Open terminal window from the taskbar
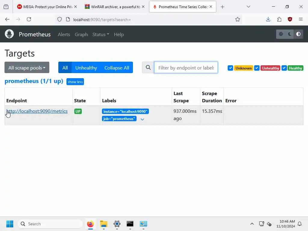 130,224
